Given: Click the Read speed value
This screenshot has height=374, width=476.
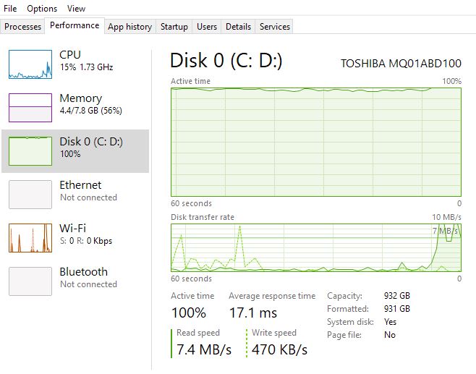Looking at the screenshot, I should pyautogui.click(x=204, y=350).
